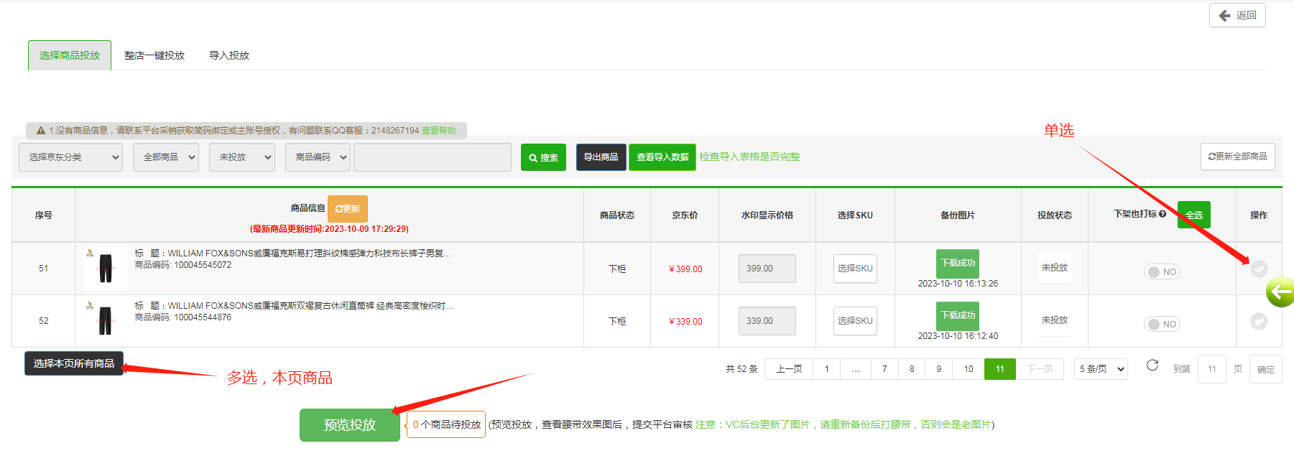Click the help icon next to 下架也打标
The image size is (1294, 456).
click(1163, 214)
